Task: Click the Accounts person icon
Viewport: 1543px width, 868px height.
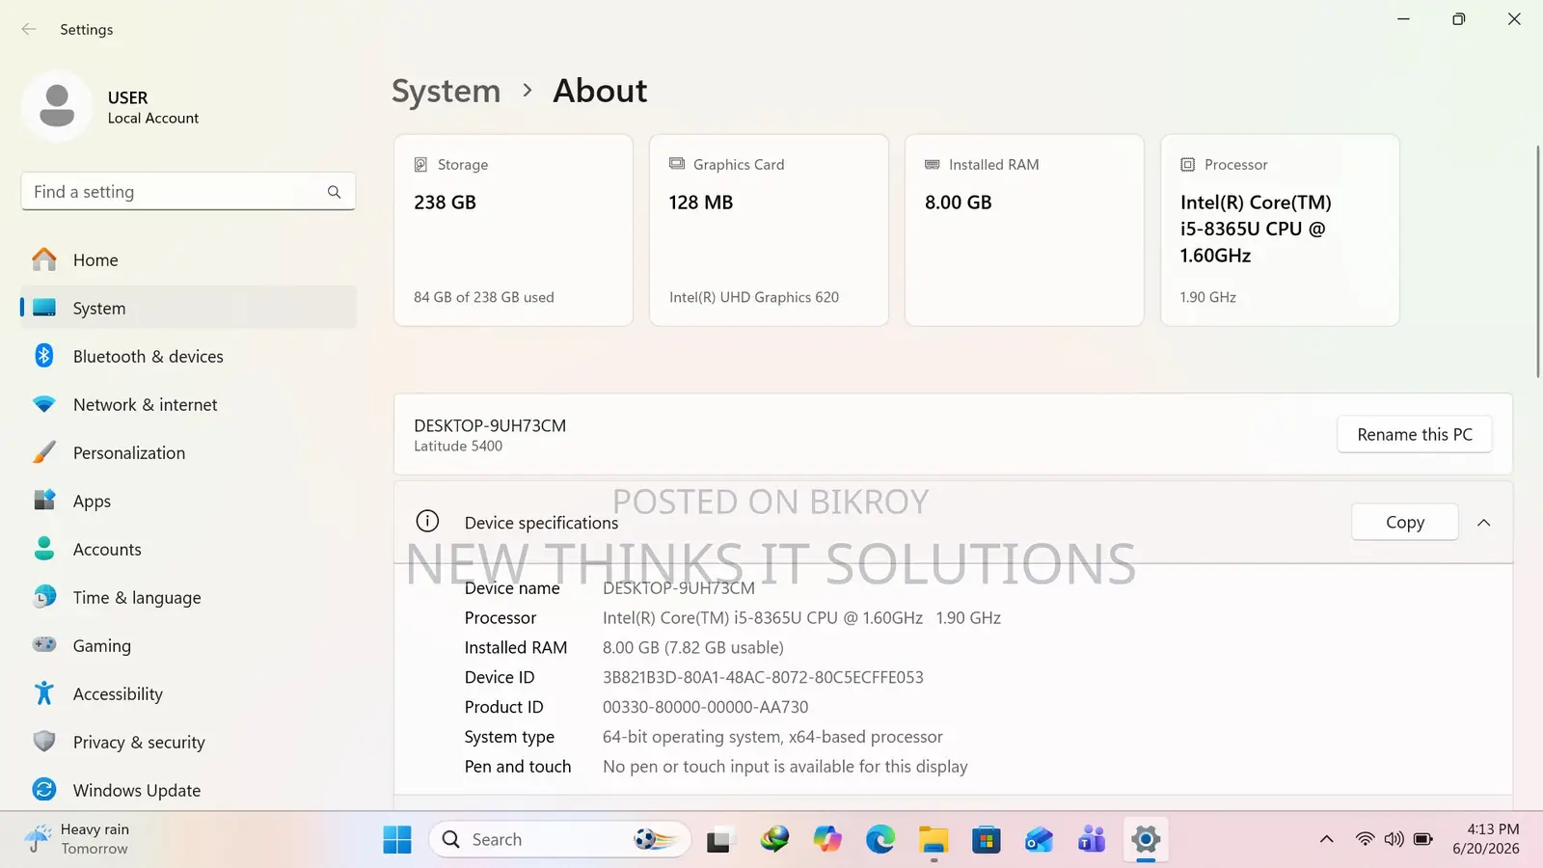Action: tap(44, 549)
